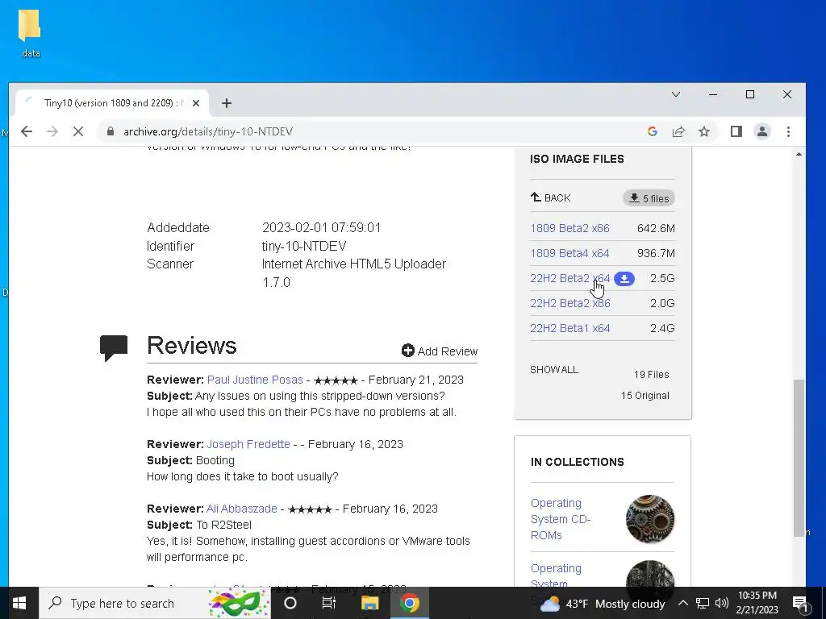
Task: Click the archive.org address bar
Action: pyautogui.click(x=369, y=131)
